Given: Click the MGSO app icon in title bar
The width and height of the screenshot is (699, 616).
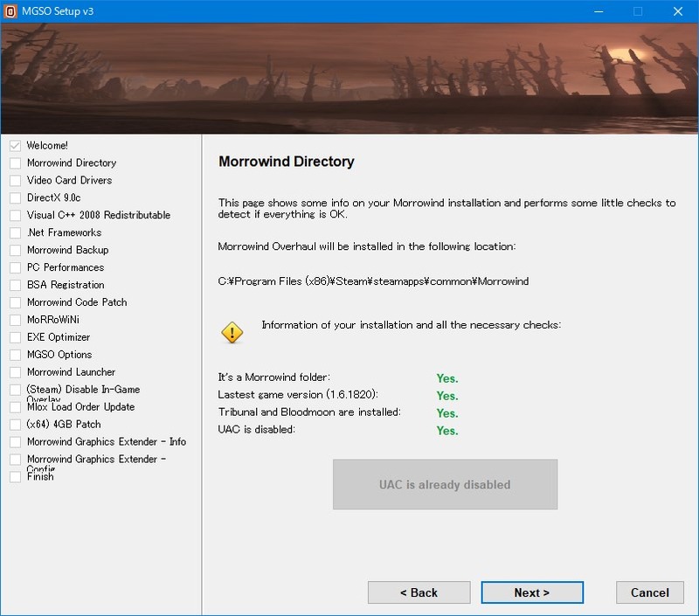Looking at the screenshot, I should [x=10, y=11].
